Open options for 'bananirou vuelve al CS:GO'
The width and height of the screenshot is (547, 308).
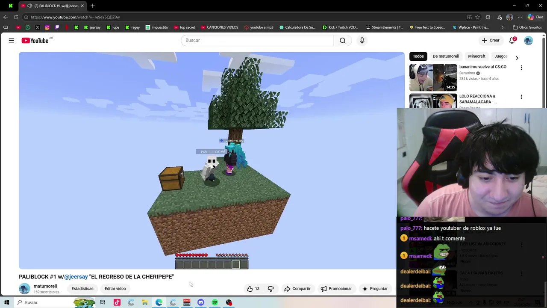point(521,68)
